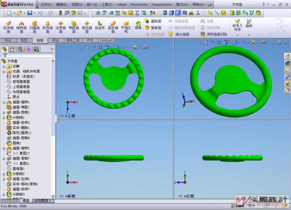Click the 替换面 (replace face) command

153,28
